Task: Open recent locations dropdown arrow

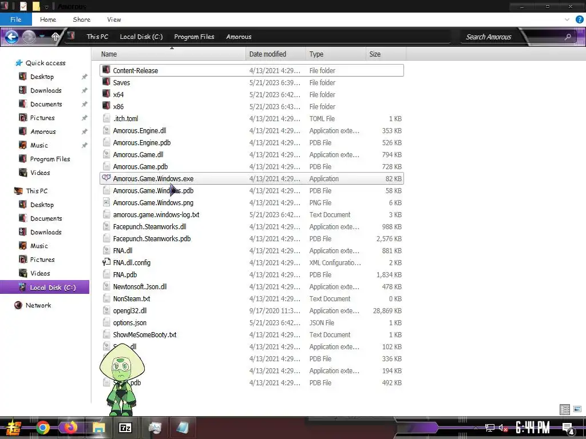Action: (42, 37)
